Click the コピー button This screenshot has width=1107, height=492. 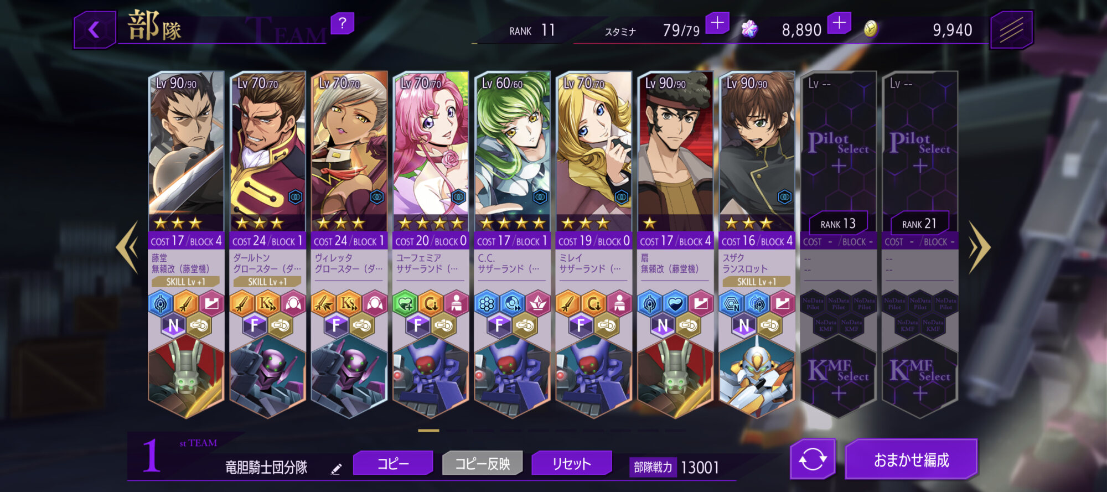click(393, 463)
